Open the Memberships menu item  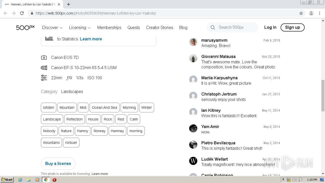pyautogui.click(x=109, y=27)
